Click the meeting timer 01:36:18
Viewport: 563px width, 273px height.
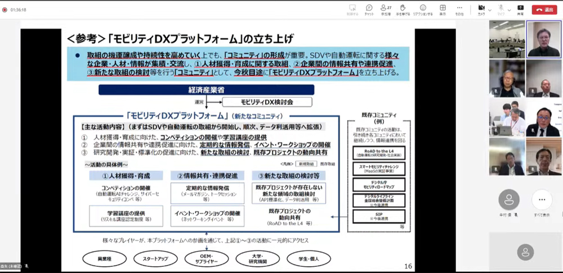[19, 10]
